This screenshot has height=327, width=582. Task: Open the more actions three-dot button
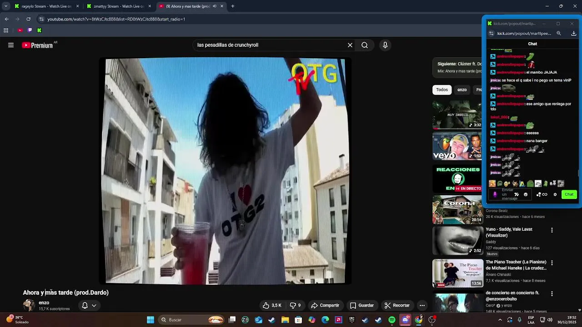pyautogui.click(x=422, y=305)
